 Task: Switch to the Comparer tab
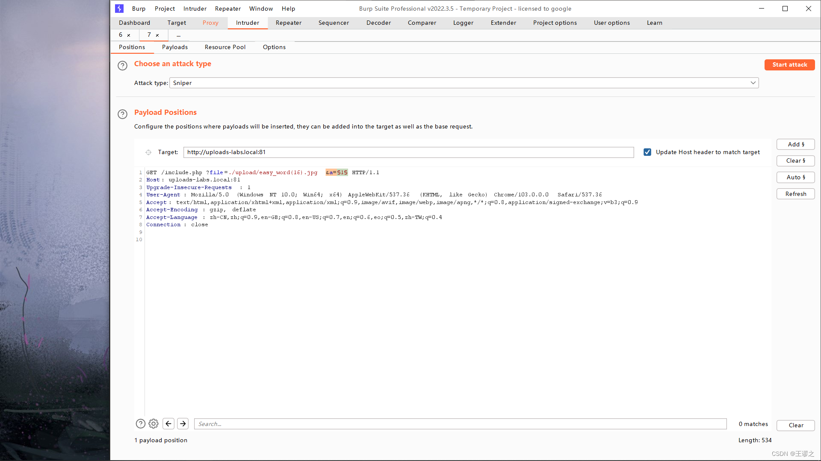click(422, 23)
